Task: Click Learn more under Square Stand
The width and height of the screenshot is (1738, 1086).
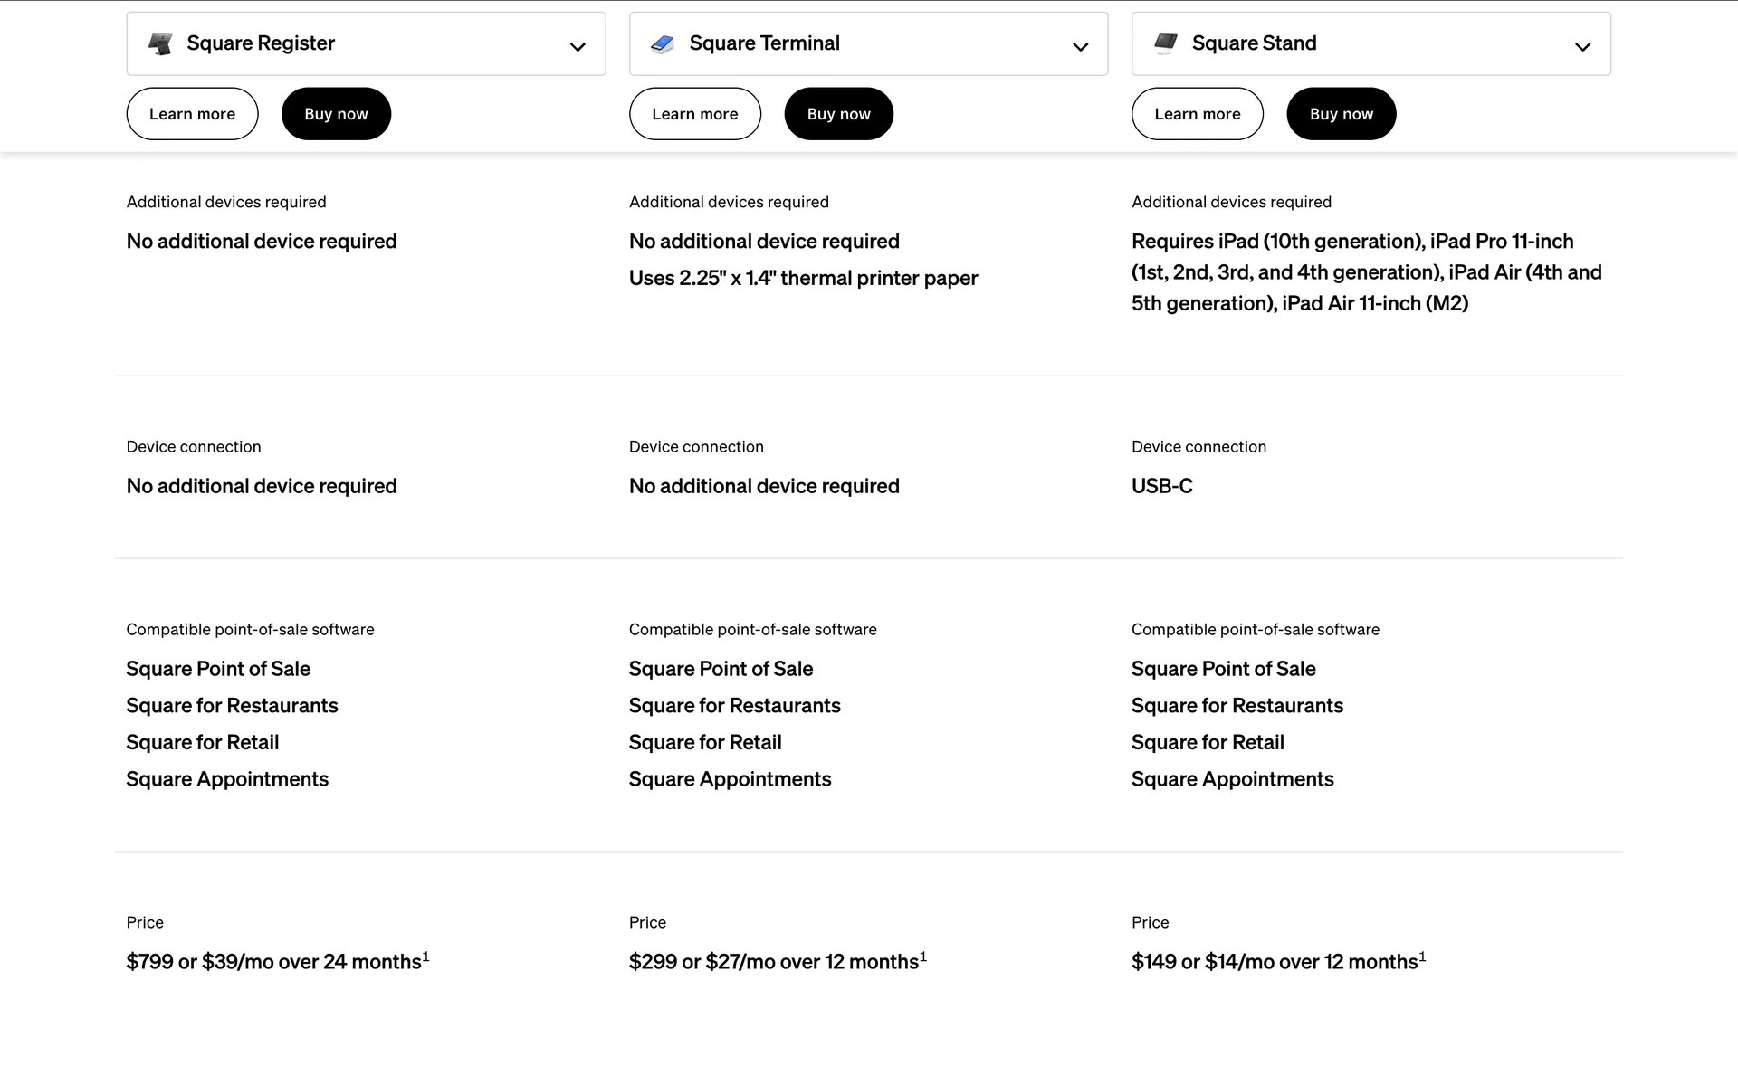Action: point(1197,114)
